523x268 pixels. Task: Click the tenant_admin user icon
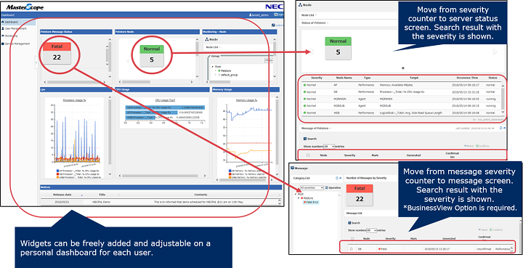251,15
